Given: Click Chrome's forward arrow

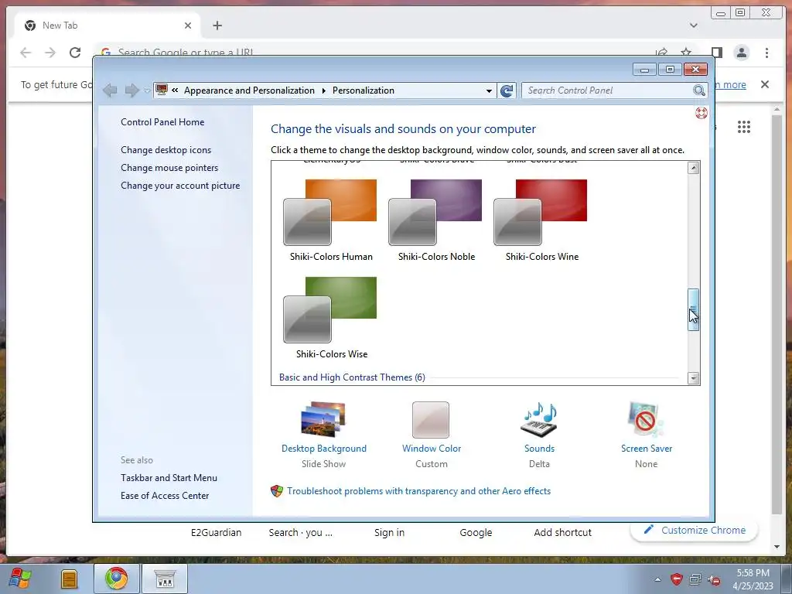Looking at the screenshot, I should pyautogui.click(x=50, y=53).
